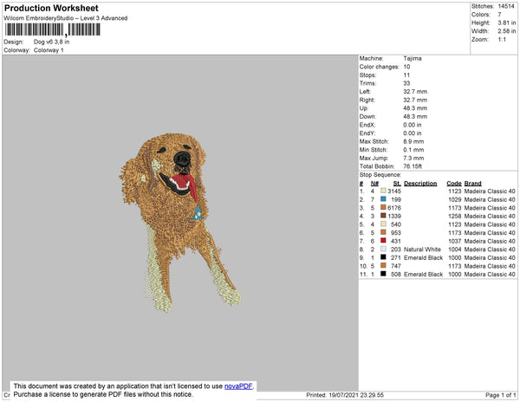This screenshot has height=402, width=520.
Task: Click the 'Stop Sequence:' label
Action: click(x=380, y=175)
